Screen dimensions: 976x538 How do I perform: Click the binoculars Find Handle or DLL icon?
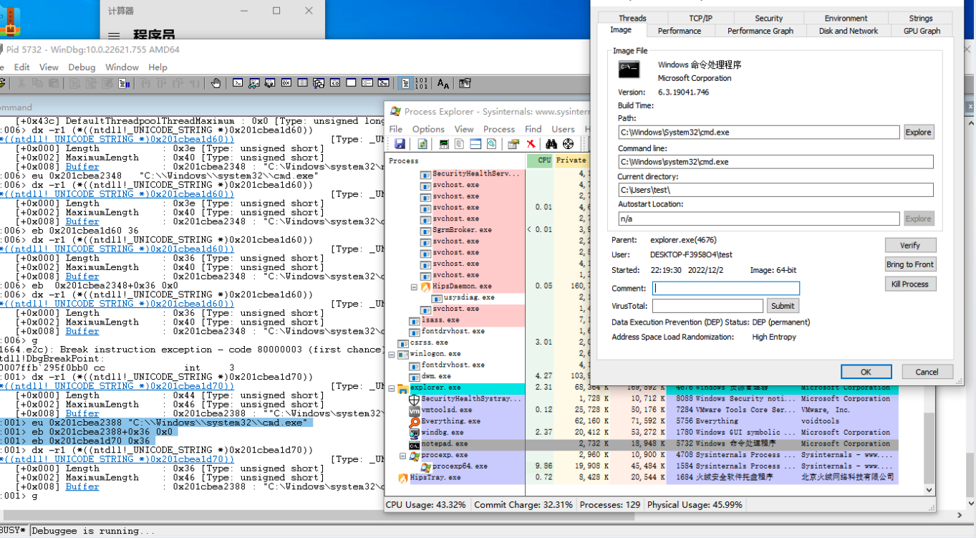(x=551, y=144)
